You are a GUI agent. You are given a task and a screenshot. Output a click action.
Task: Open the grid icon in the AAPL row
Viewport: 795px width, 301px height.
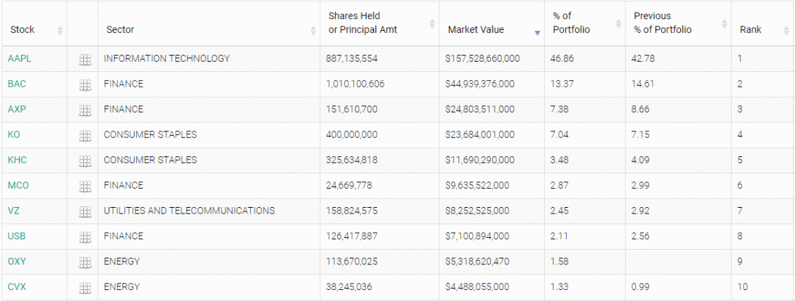point(85,59)
